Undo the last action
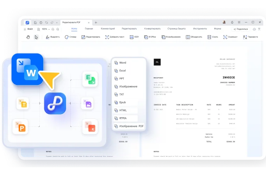The height and width of the screenshot is (177, 266). coord(47,23)
